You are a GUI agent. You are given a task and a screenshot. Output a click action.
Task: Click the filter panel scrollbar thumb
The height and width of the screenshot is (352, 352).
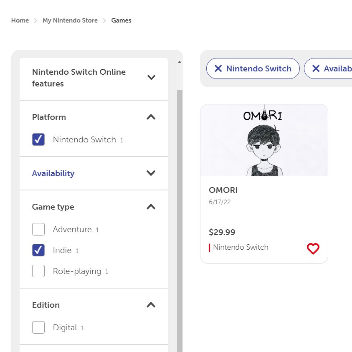point(180,221)
